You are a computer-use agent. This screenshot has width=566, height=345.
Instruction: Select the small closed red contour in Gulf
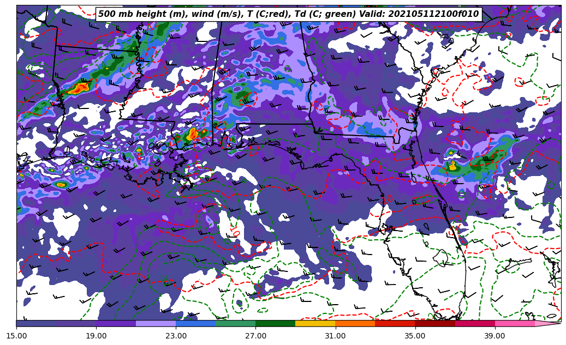point(235,233)
